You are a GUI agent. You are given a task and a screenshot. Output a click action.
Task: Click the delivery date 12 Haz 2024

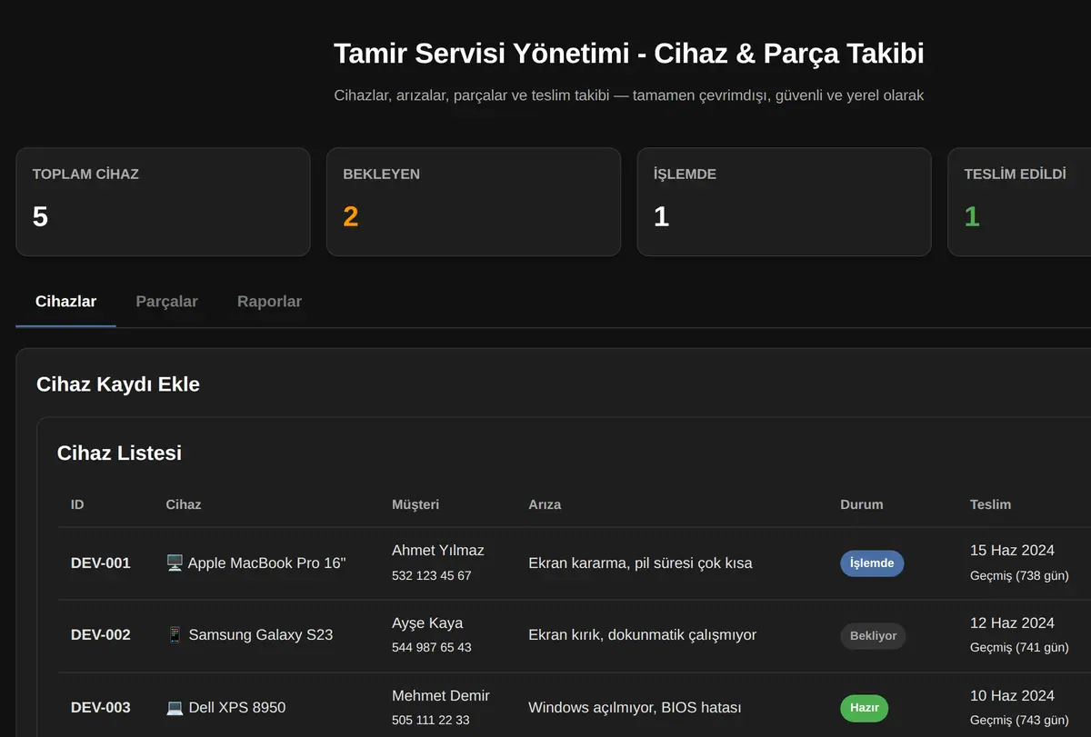pyautogui.click(x=1013, y=623)
